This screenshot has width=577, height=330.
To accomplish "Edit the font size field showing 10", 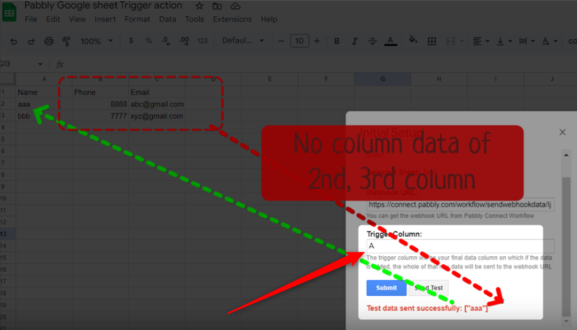I will [299, 41].
